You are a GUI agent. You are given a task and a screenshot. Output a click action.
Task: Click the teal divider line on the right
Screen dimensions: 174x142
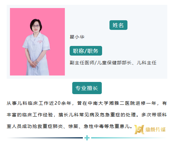point(129,138)
